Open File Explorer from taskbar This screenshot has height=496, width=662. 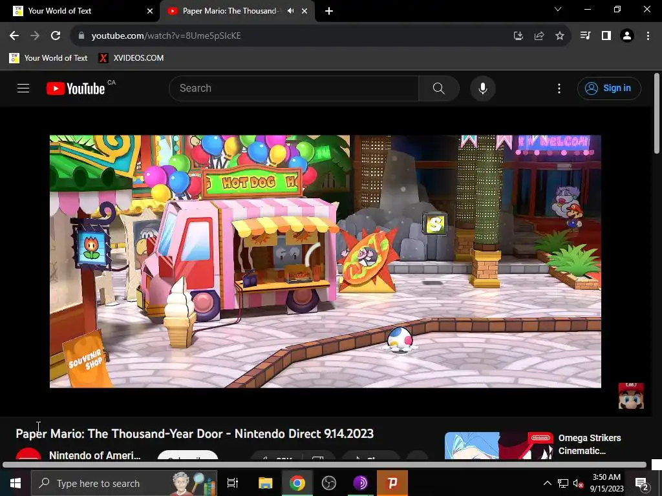point(265,483)
